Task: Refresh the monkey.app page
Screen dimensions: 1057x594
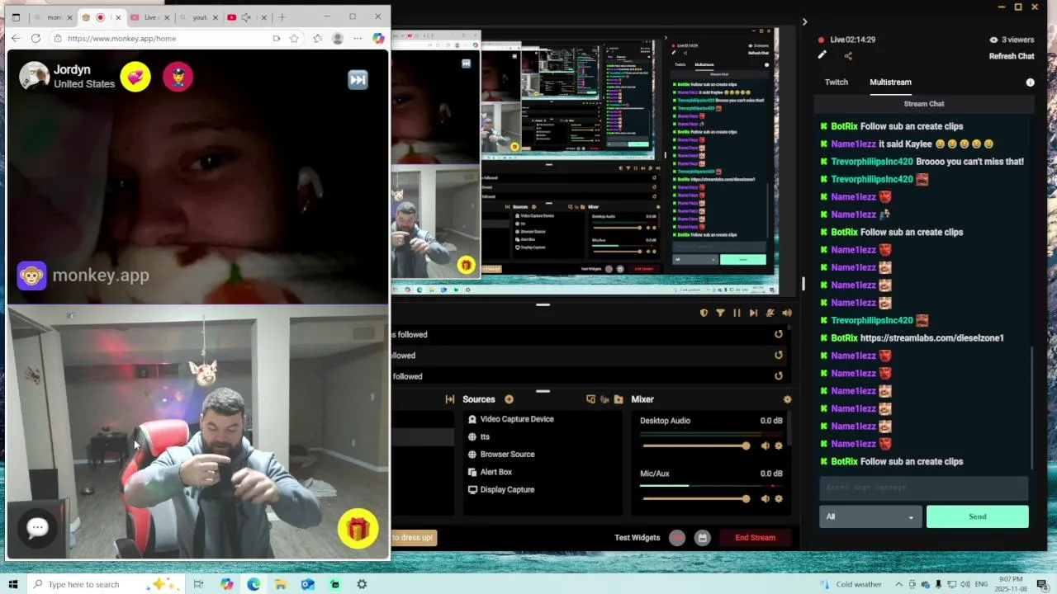Action: pyautogui.click(x=36, y=38)
